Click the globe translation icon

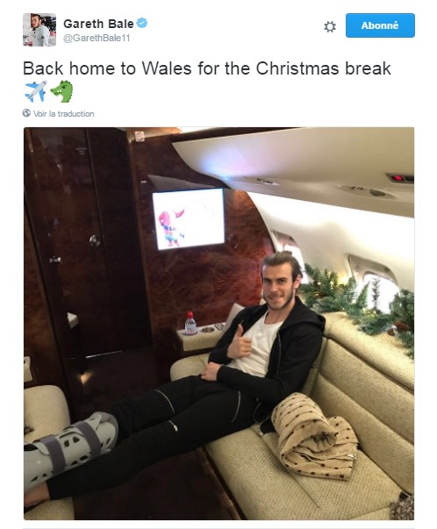click(x=26, y=113)
